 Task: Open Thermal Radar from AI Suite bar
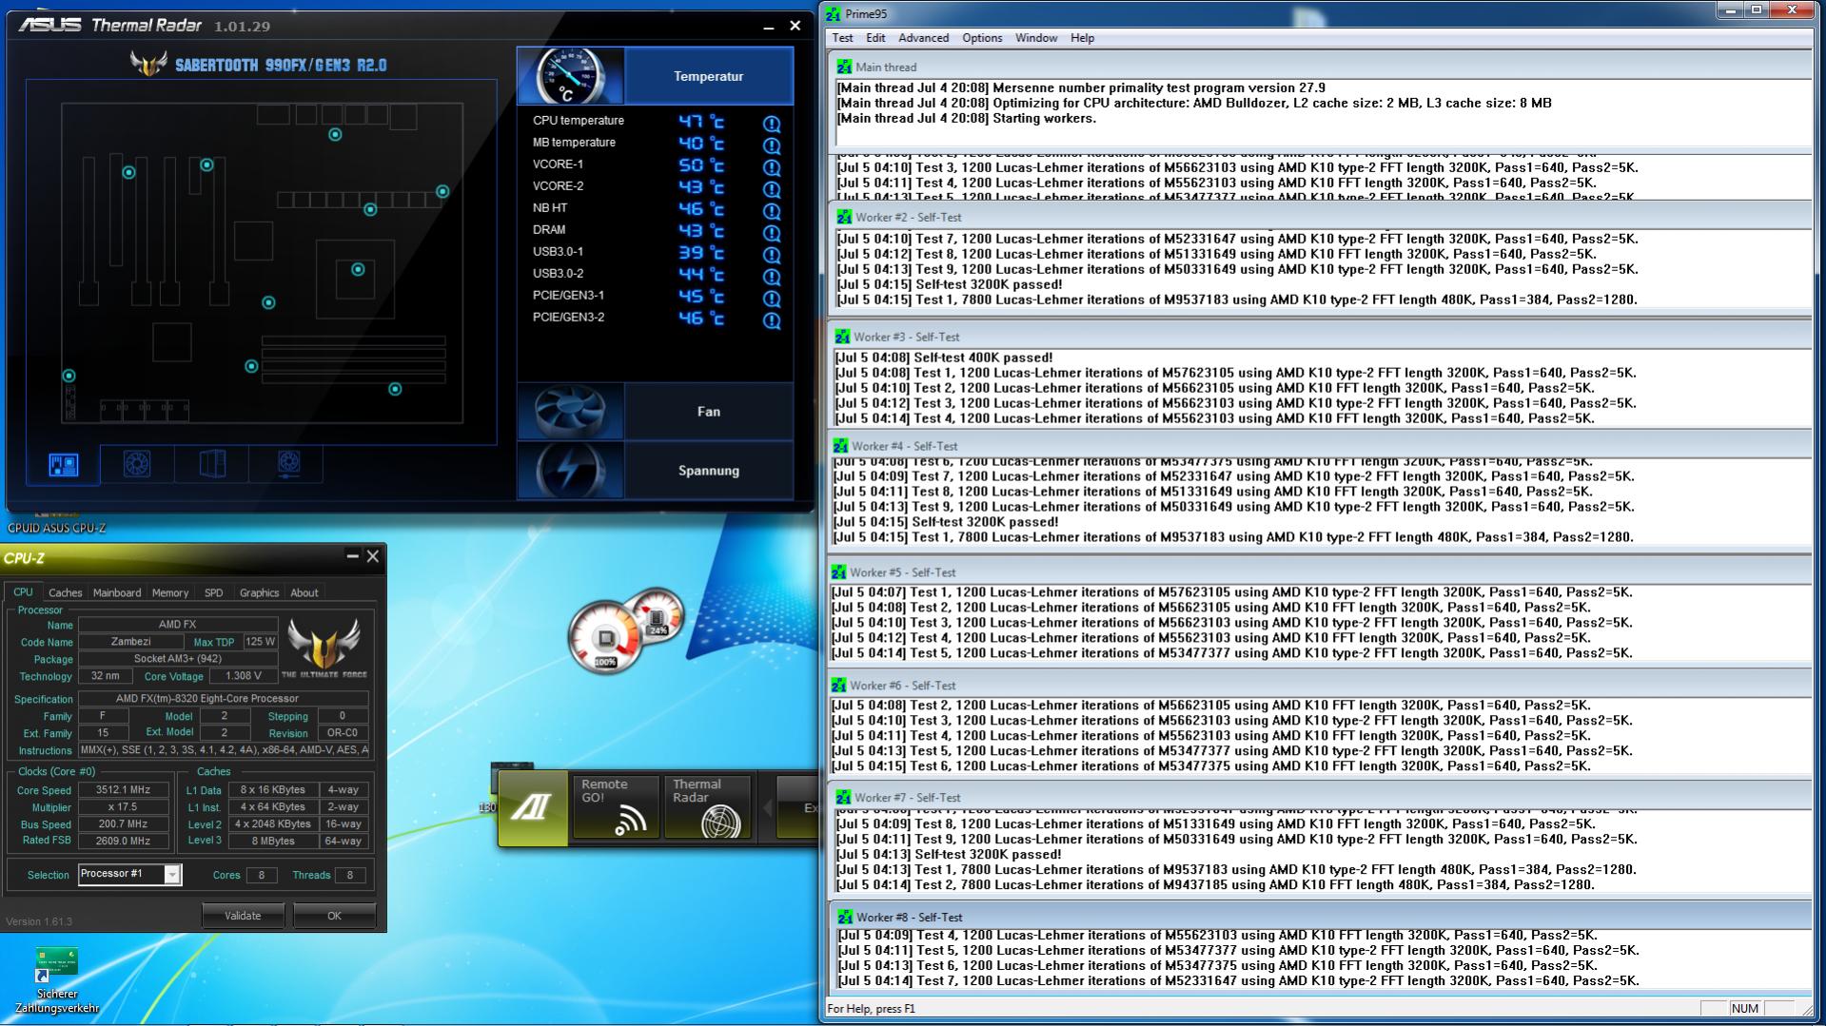click(707, 808)
